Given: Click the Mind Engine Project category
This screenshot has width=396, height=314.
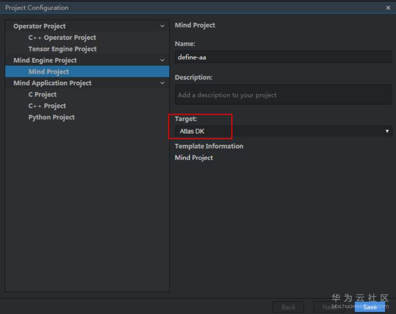Looking at the screenshot, I should click(x=45, y=60).
